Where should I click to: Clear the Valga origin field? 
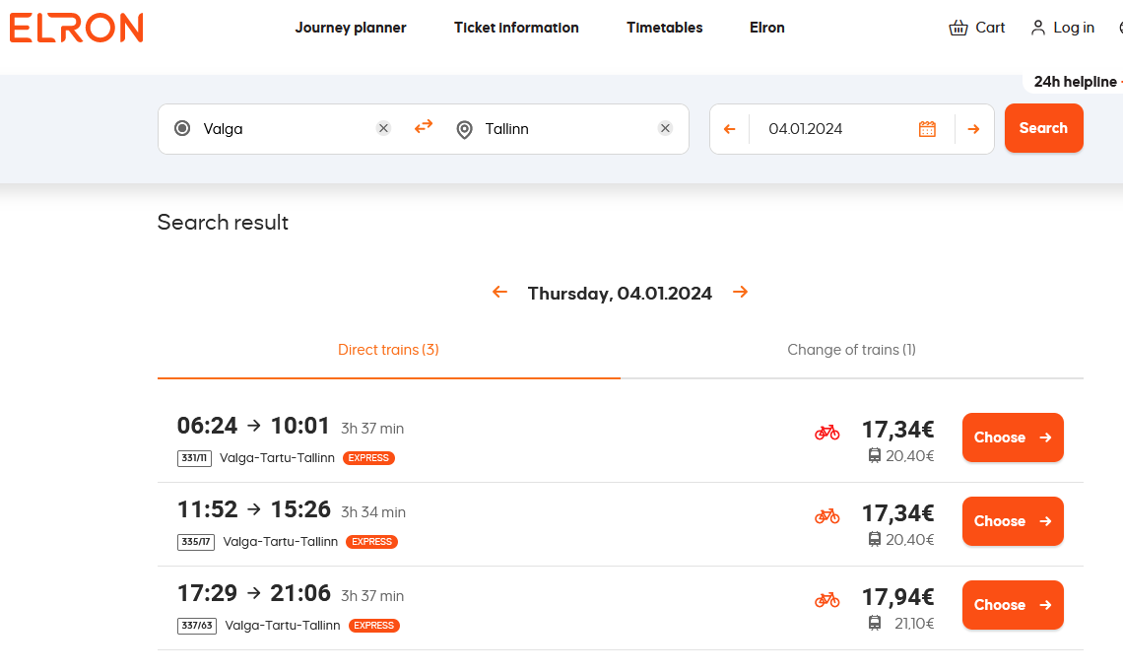(384, 128)
